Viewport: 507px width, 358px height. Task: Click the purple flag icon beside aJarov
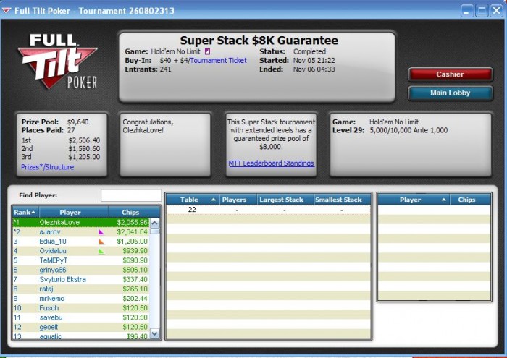click(101, 231)
